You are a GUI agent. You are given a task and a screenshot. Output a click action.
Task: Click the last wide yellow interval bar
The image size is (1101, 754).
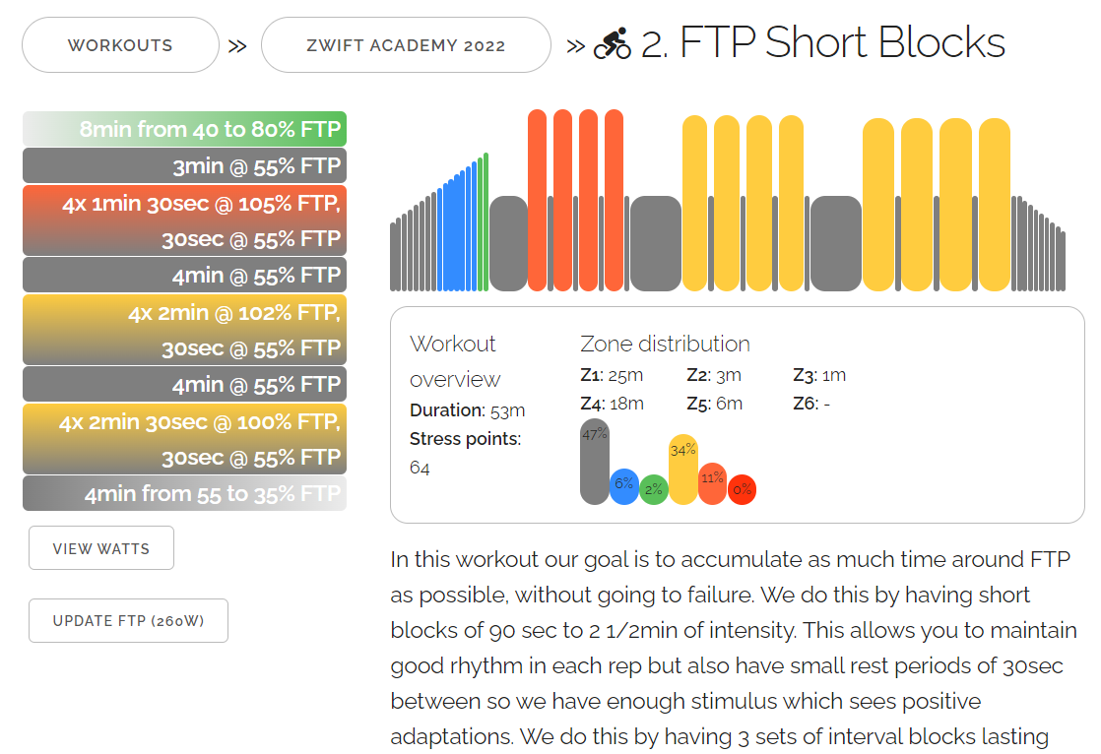click(993, 205)
